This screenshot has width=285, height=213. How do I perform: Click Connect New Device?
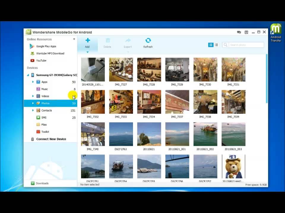[x=51, y=139]
